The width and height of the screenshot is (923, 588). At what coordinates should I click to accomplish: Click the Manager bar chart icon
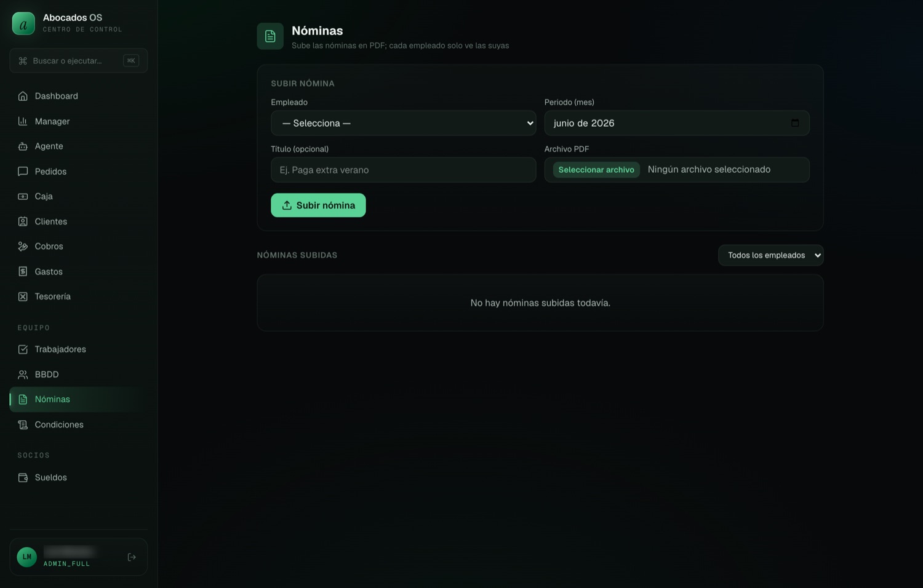[x=23, y=121]
